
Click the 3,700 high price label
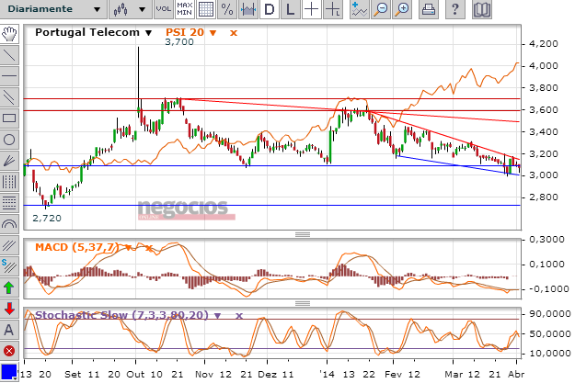pyautogui.click(x=179, y=42)
